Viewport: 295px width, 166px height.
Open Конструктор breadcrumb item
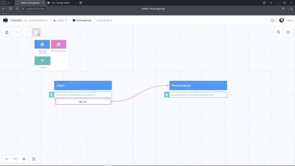coord(82,20)
